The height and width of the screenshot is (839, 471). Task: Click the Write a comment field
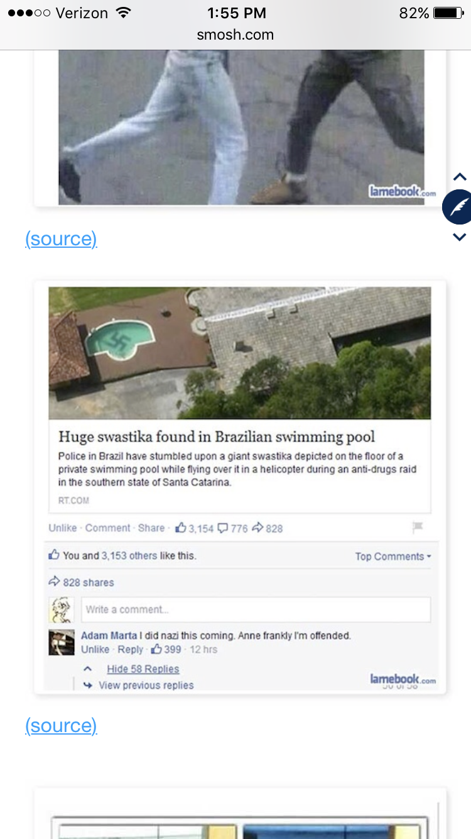pos(255,609)
